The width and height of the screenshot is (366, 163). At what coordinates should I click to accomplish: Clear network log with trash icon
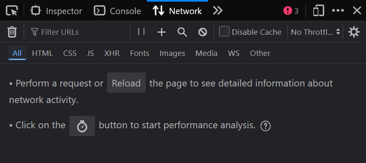click(x=12, y=32)
